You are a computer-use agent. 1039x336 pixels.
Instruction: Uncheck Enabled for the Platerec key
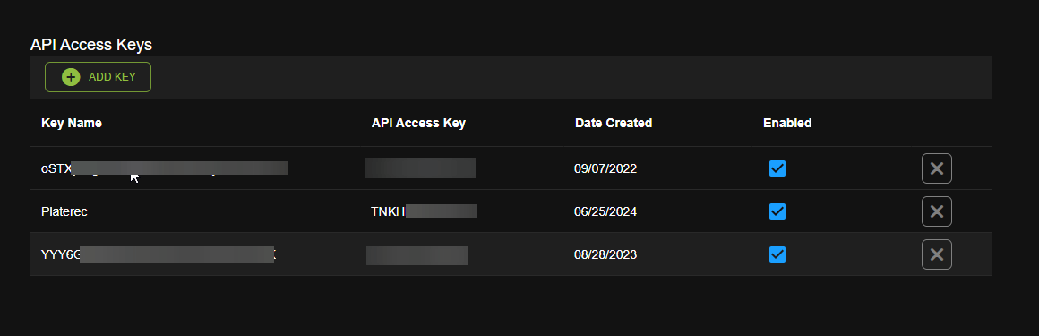[777, 211]
